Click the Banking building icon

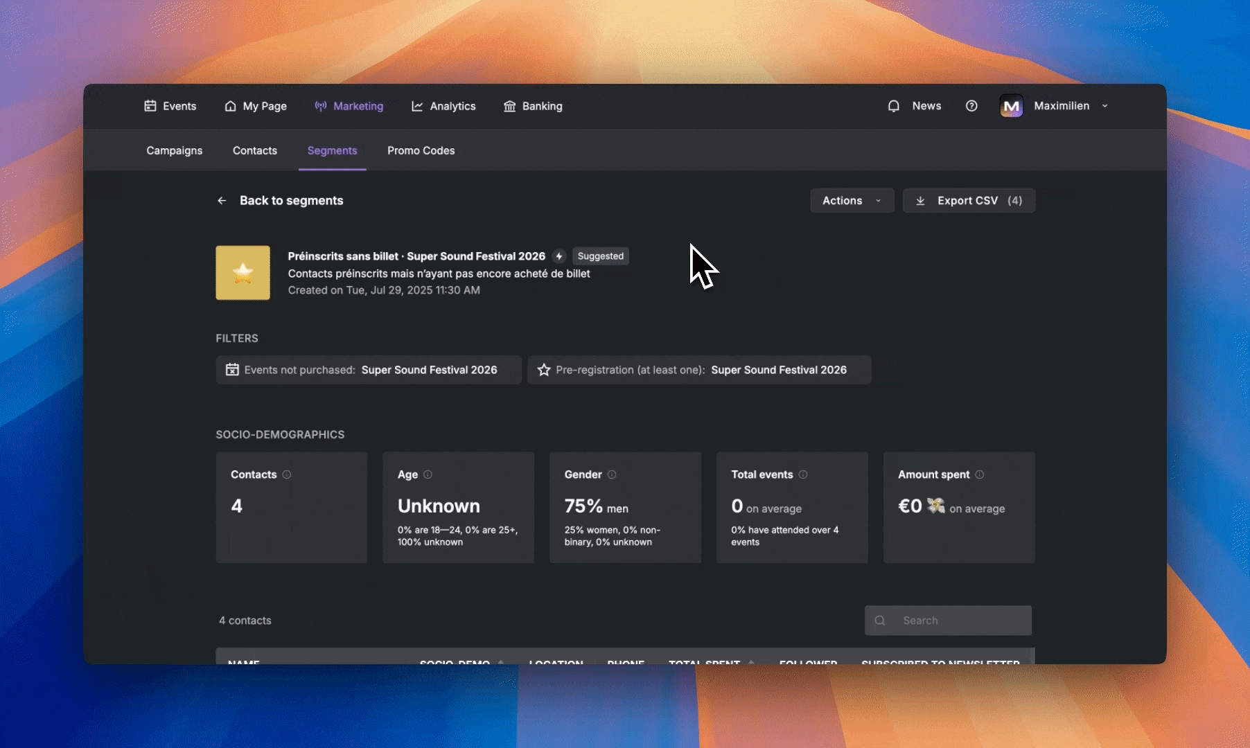[x=509, y=106]
